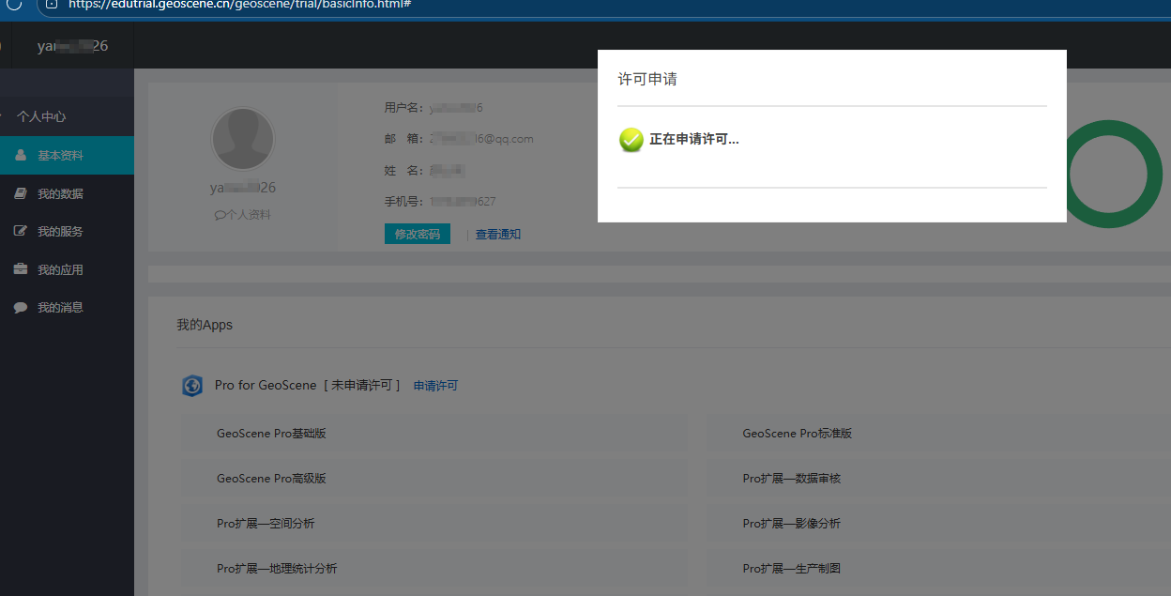Select the Pro扩展—影像分析 row
This screenshot has width=1171, height=596.
[938, 524]
